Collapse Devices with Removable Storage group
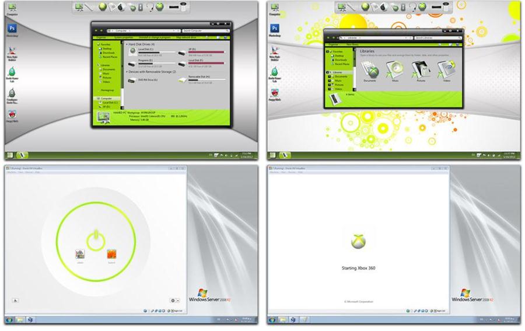525x331 pixels. click(x=128, y=71)
